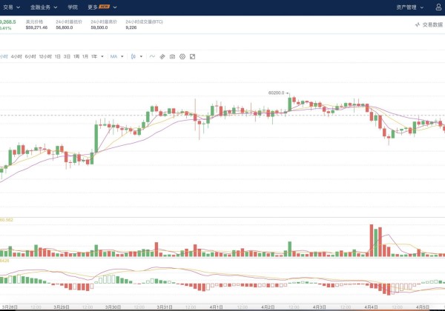This screenshot has height=311, width=445.
Task: Select the drawing ruler tool icon
Action: [162, 56]
